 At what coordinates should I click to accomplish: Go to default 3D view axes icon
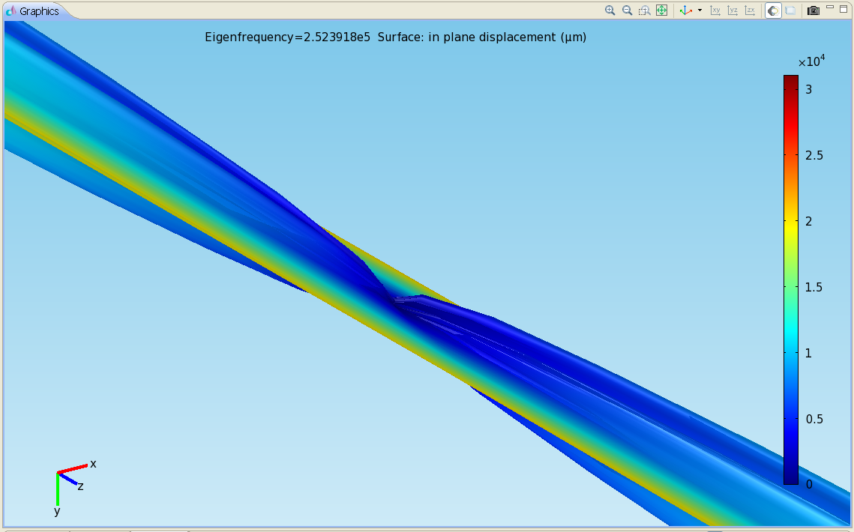[x=685, y=10]
